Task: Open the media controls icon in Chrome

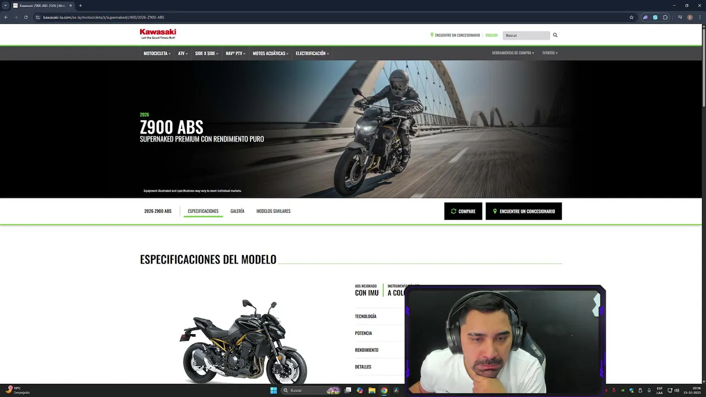Action: (680, 17)
